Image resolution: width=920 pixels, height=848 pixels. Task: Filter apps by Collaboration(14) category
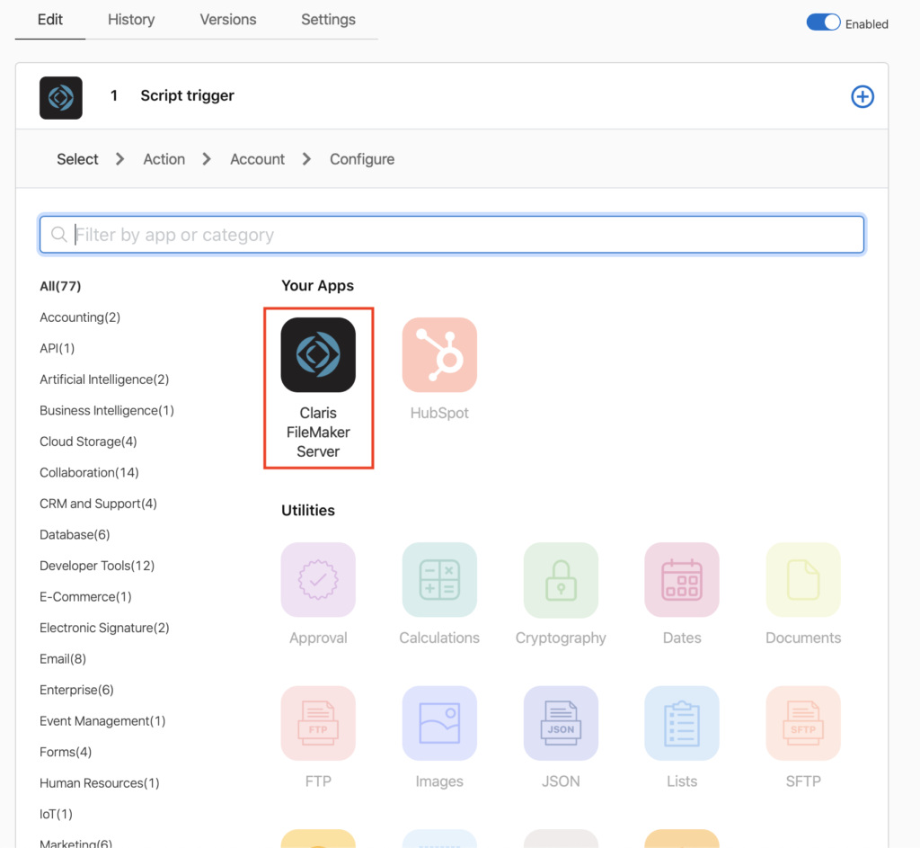point(89,473)
